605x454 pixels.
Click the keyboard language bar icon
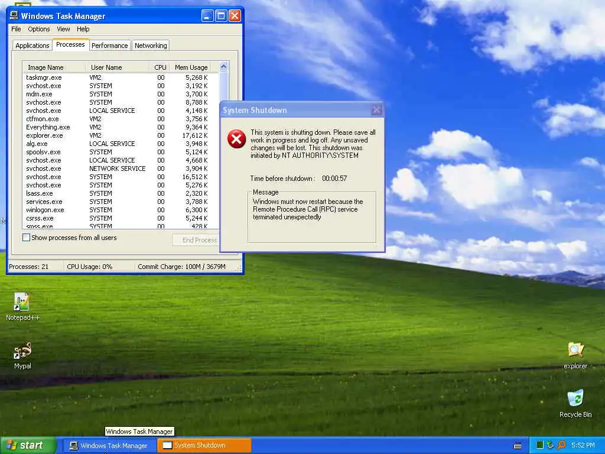tap(518, 446)
